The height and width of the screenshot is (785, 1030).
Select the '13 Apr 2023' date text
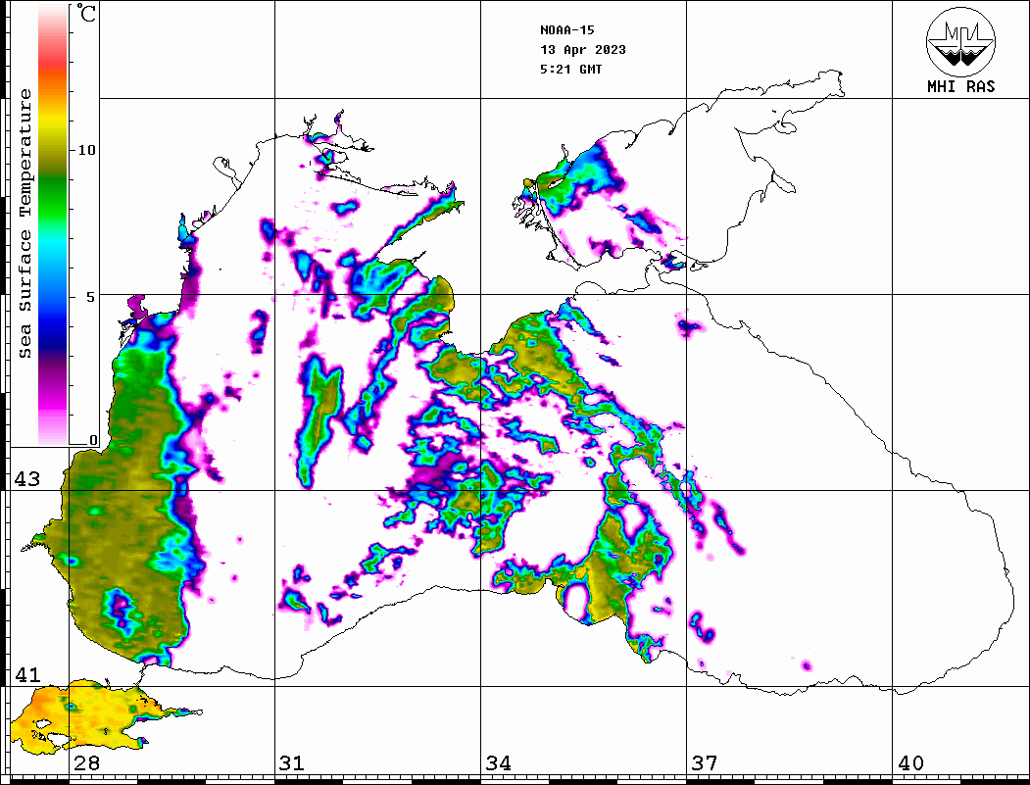pos(583,50)
